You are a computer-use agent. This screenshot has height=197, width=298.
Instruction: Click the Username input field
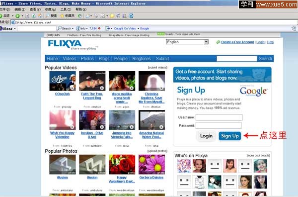pos(219,117)
